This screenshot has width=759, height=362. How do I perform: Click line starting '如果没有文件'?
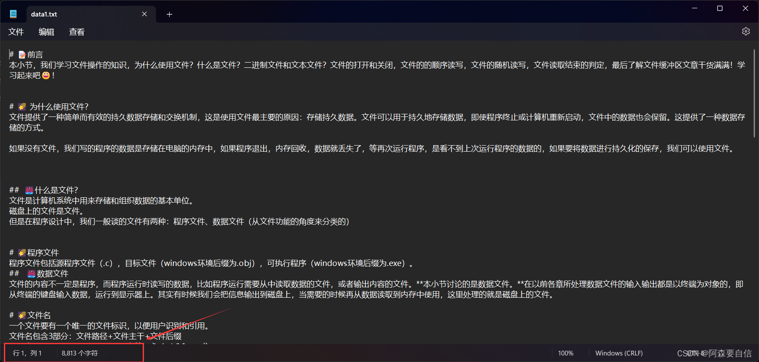(x=373, y=149)
